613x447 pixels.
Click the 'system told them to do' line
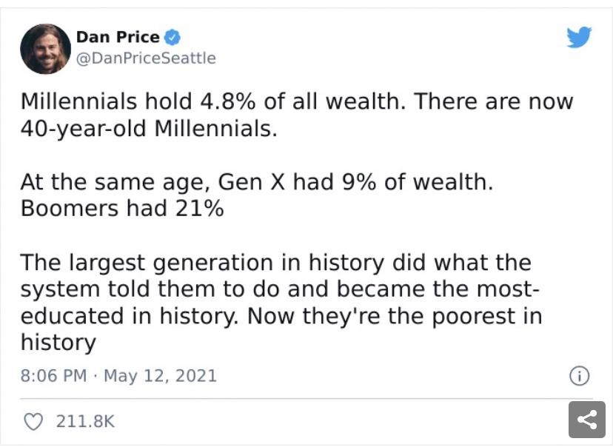[x=271, y=289]
